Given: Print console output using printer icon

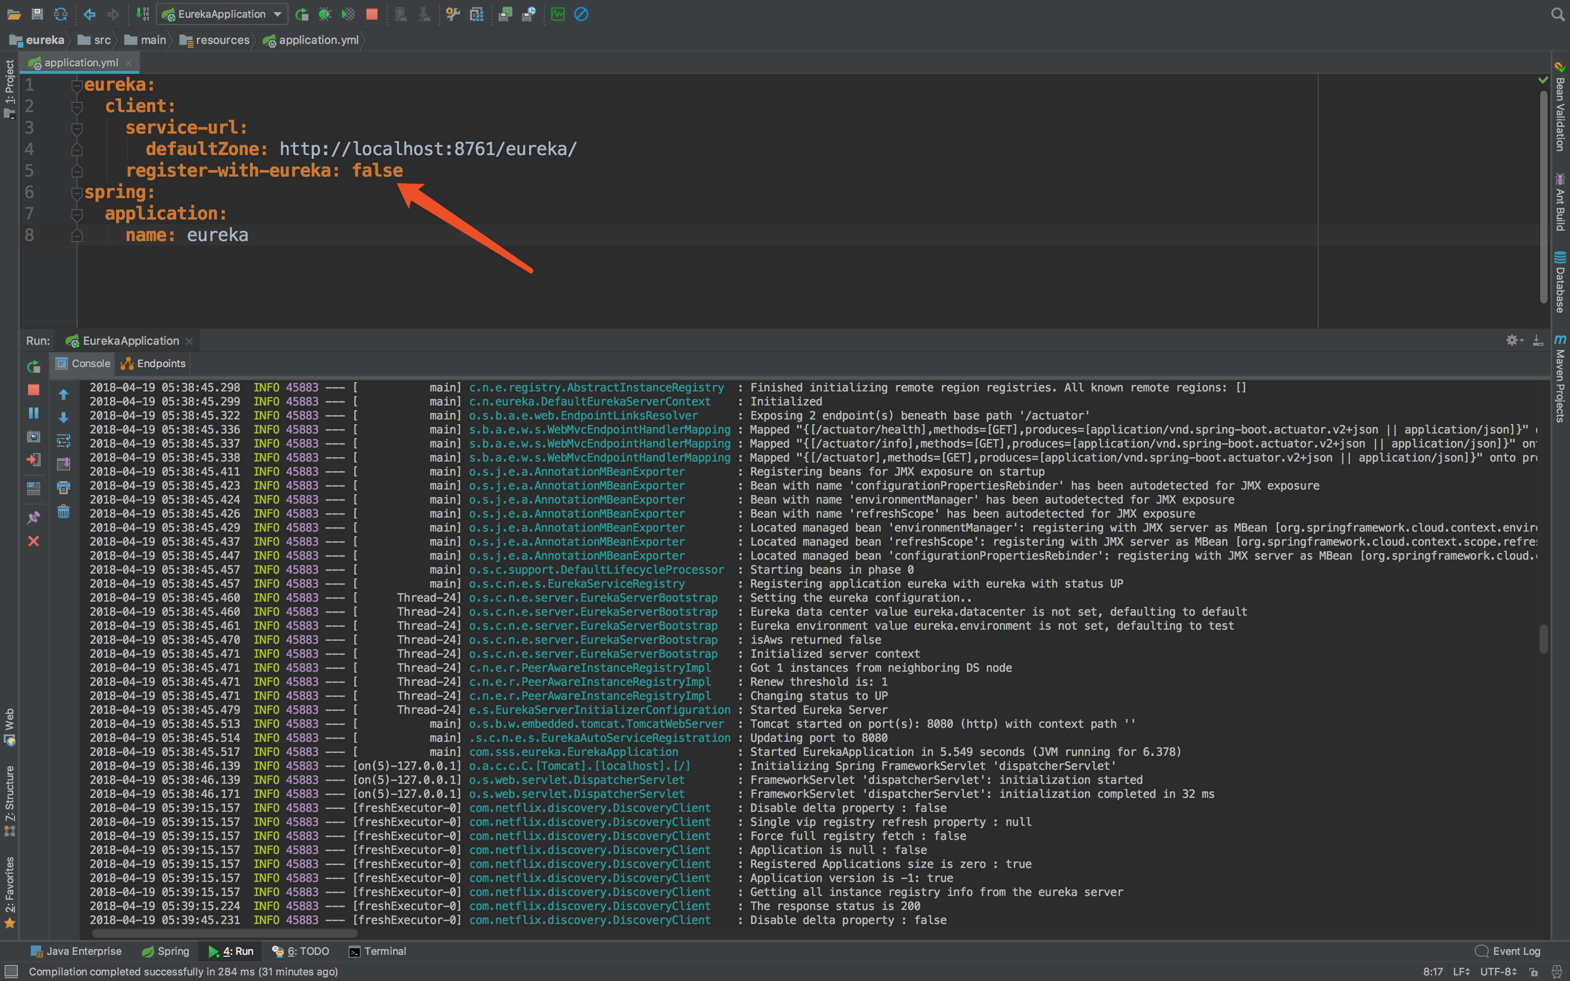Looking at the screenshot, I should 64,488.
